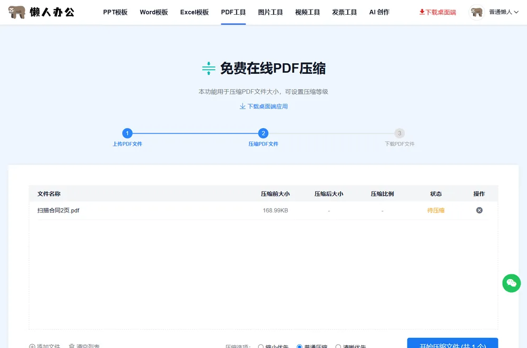
Task: Remove 扫描合同2页.pdf with the X icon
Action: 479,210
